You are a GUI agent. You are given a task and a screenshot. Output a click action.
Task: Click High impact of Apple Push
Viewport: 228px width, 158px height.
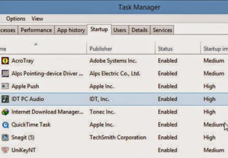pyautogui.click(x=209, y=86)
